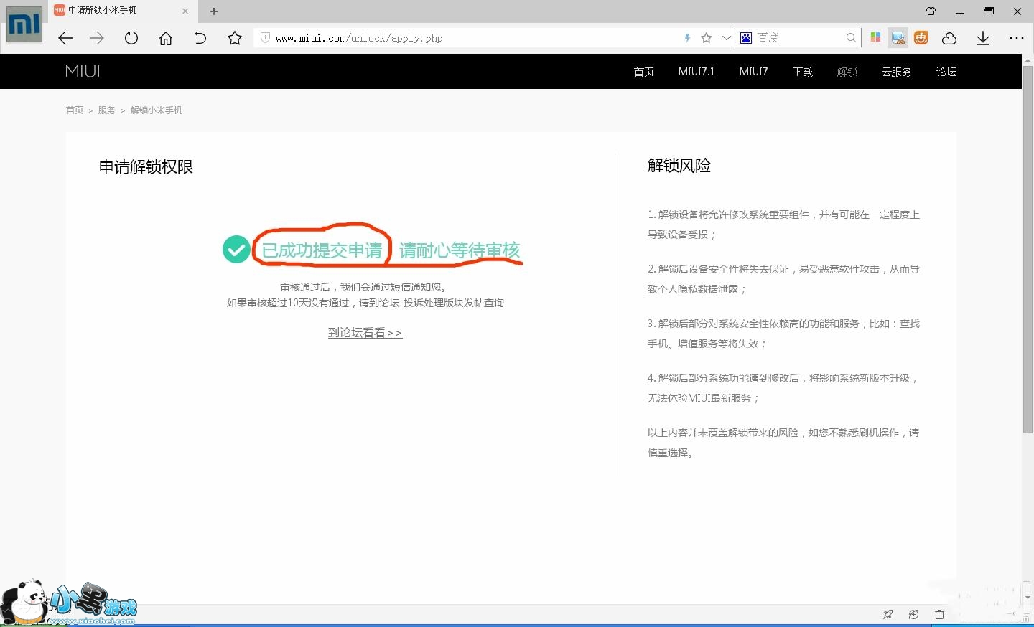Open the downloads arrow icon
The image size is (1034, 627).
[983, 38]
